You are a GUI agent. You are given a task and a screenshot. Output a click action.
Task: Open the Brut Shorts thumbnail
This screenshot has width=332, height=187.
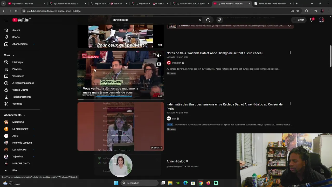pos(121,126)
